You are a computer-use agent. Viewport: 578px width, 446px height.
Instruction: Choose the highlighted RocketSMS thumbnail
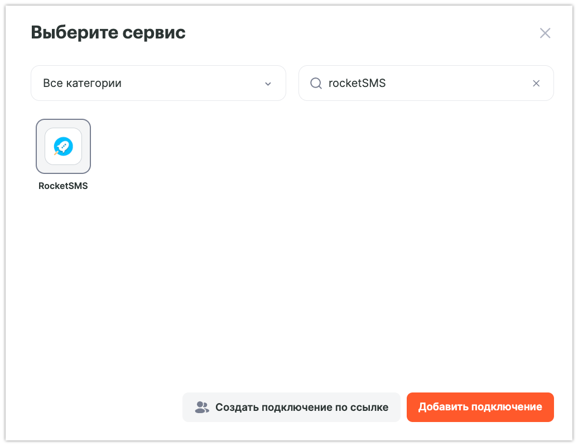pyautogui.click(x=63, y=146)
